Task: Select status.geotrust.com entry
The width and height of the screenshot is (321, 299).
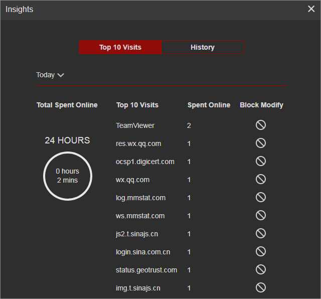Action: pyautogui.click(x=146, y=270)
